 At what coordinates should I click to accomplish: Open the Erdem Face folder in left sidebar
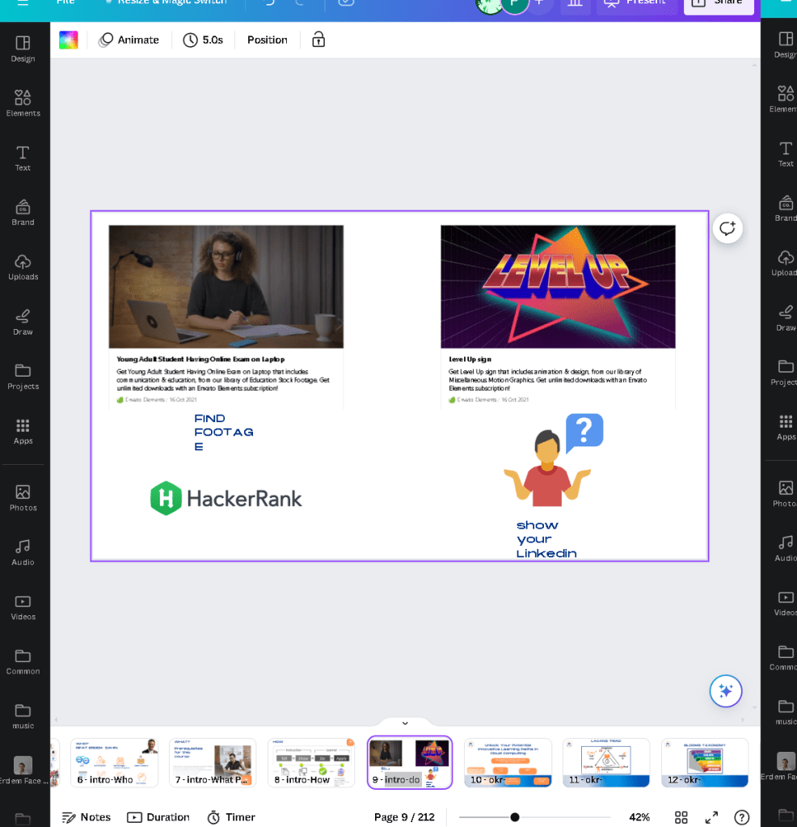[x=23, y=770]
